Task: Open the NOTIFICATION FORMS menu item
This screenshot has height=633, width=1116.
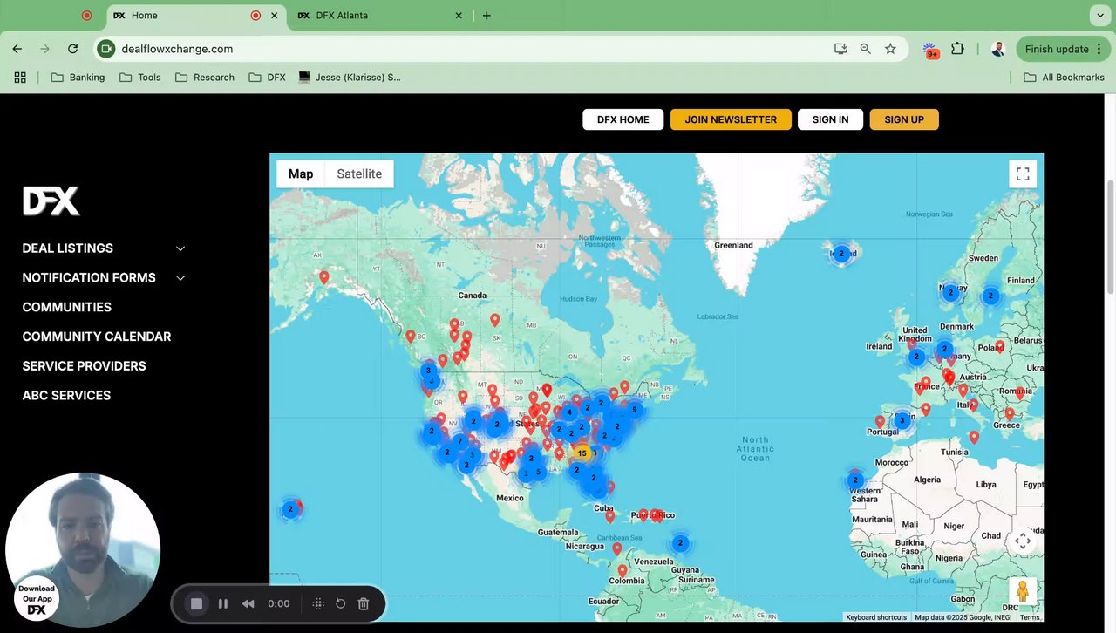Action: (89, 278)
